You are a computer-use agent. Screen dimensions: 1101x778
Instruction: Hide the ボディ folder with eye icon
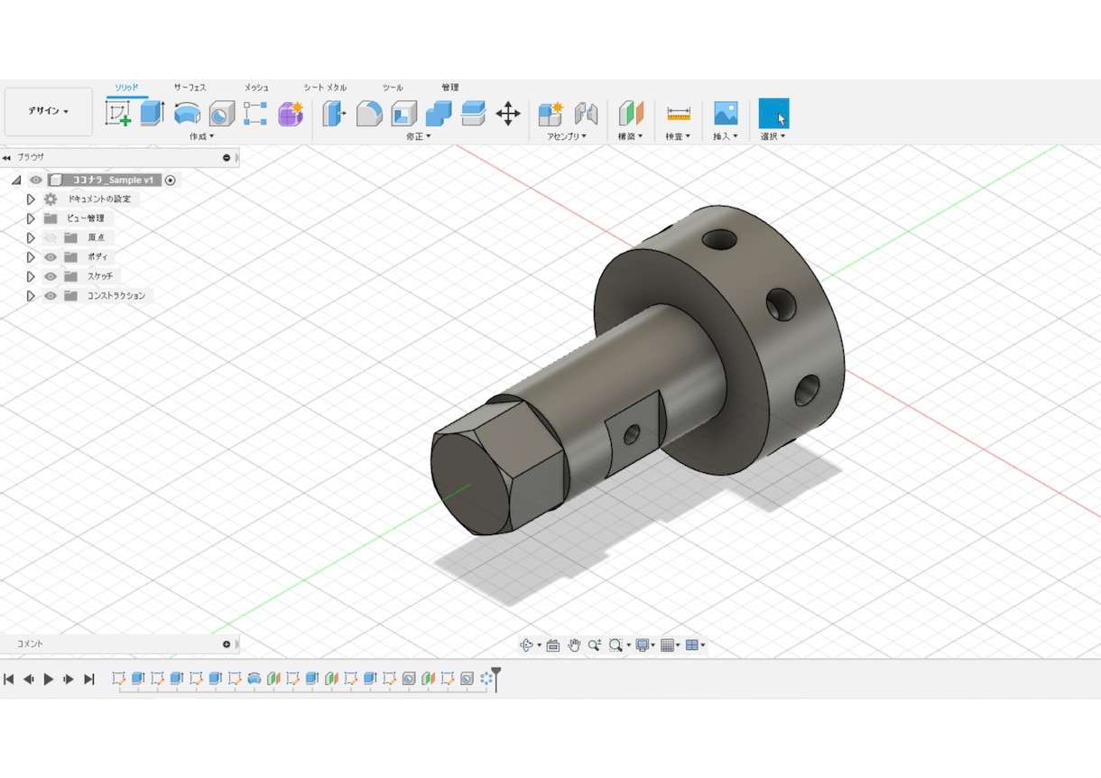tap(51, 257)
